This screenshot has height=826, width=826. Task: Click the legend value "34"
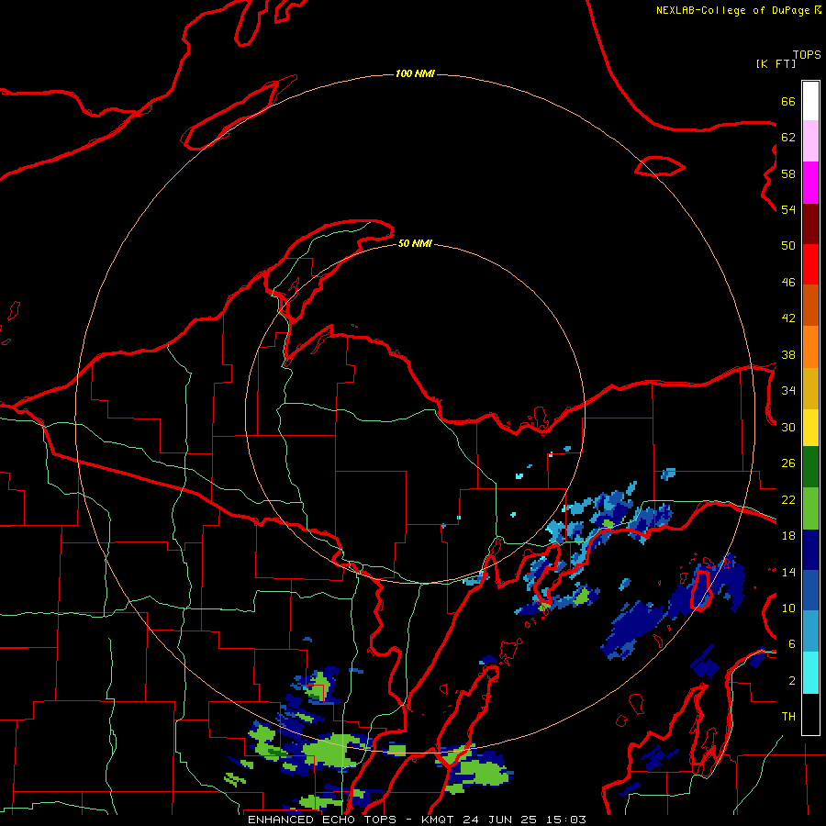tap(788, 391)
